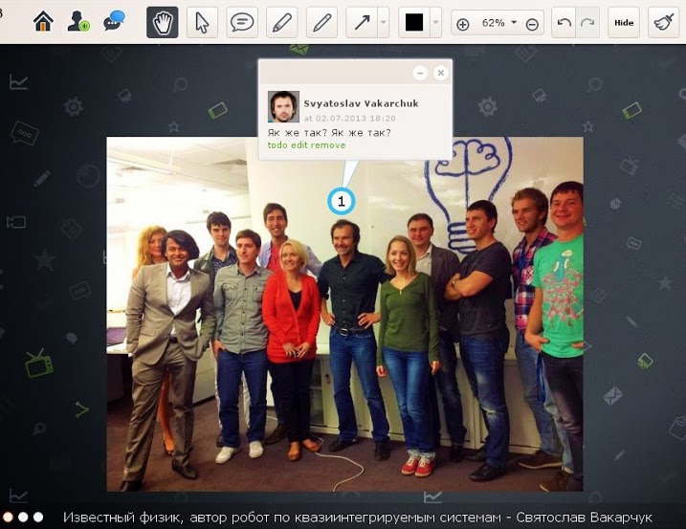Toggle annotations with Hide button

(x=624, y=22)
